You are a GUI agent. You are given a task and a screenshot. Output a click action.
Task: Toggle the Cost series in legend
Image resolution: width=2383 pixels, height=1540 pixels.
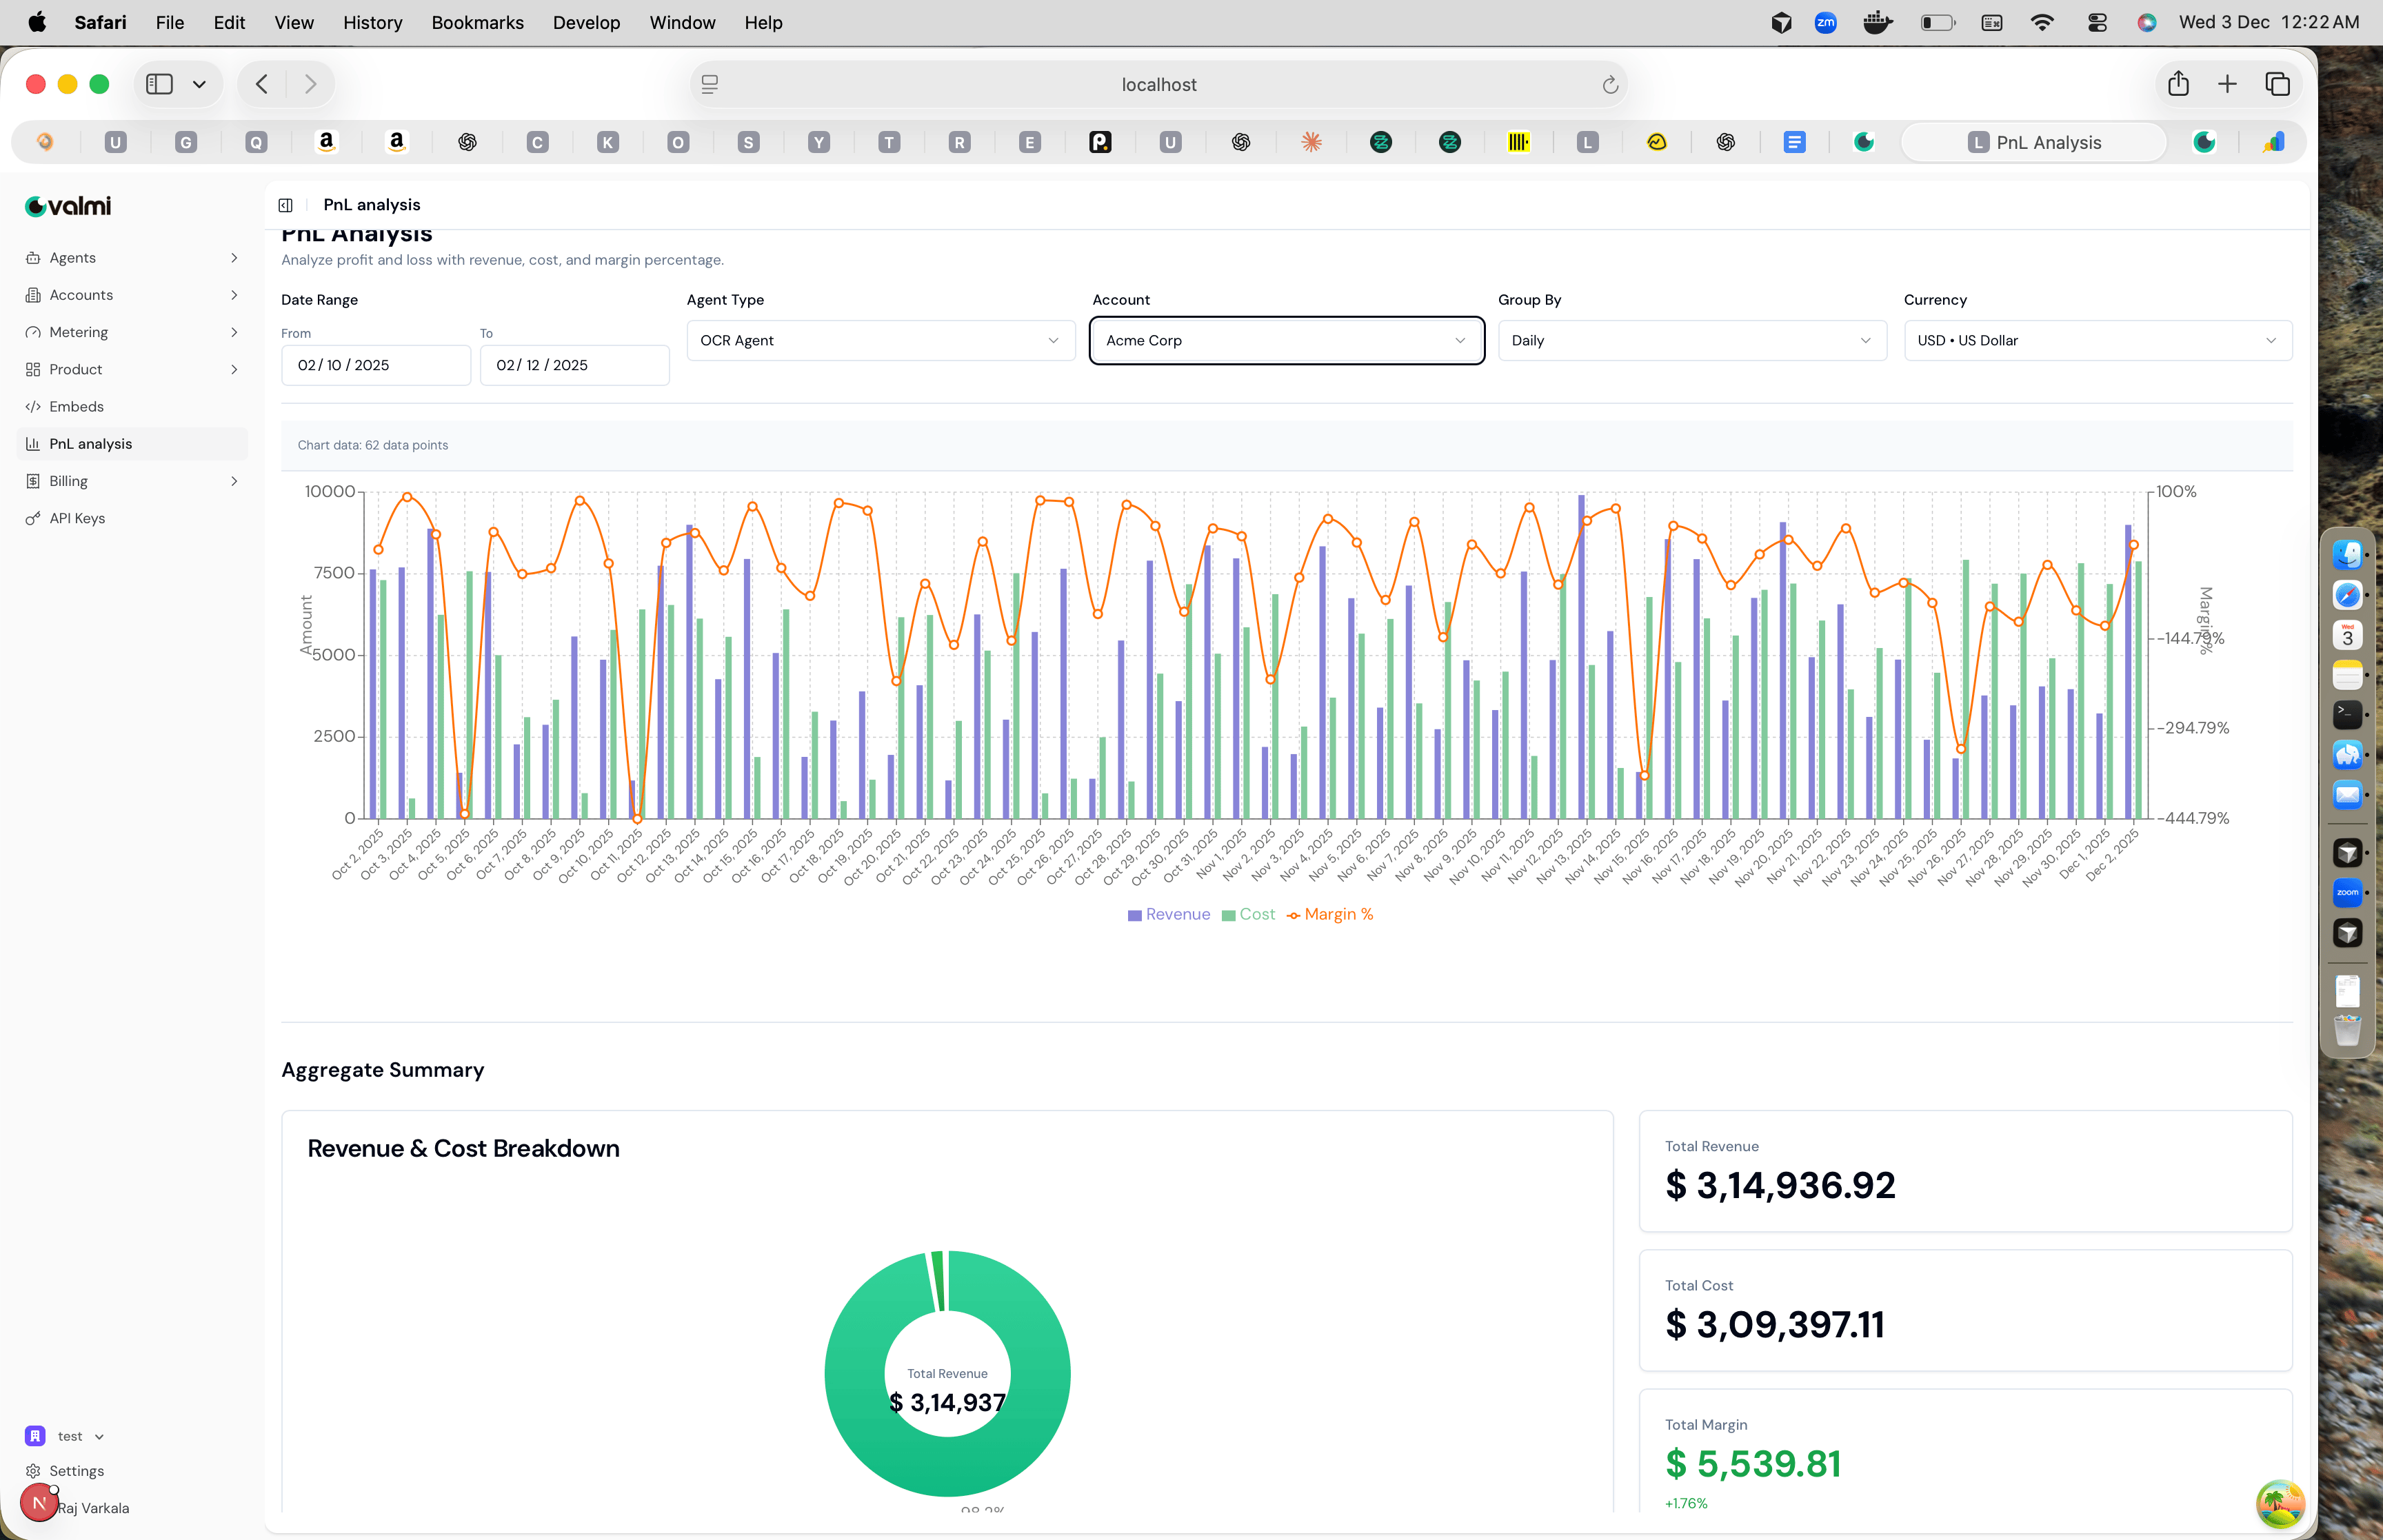pyautogui.click(x=1248, y=914)
